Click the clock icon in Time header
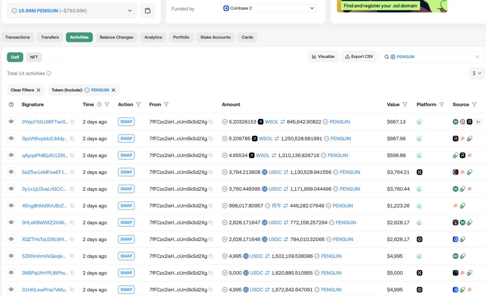This screenshot has height=297, width=486. click(x=99, y=105)
